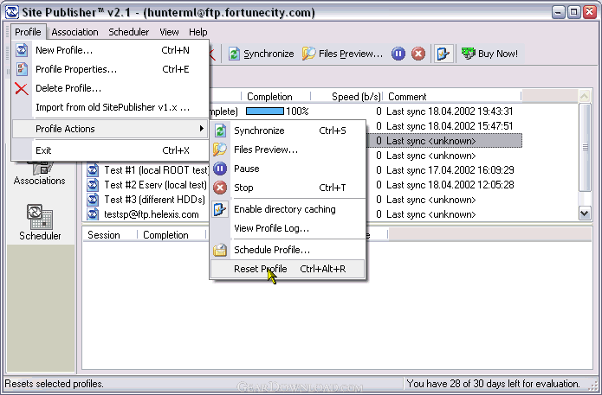Choose Exit from the Profile menu
This screenshot has width=602, height=395.
point(111,150)
